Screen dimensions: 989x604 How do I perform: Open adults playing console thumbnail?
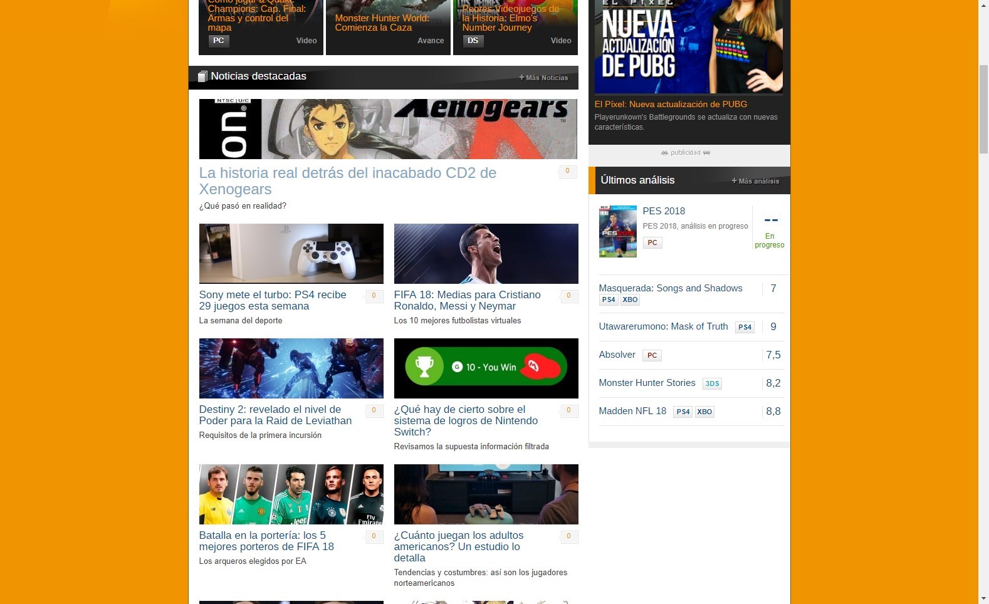click(486, 494)
